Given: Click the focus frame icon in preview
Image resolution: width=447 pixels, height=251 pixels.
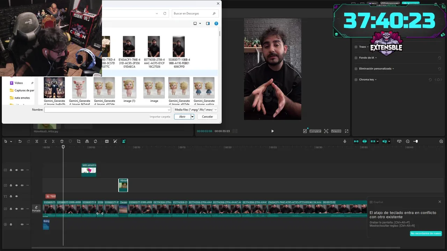Looking at the screenshot, I should coord(326,131).
